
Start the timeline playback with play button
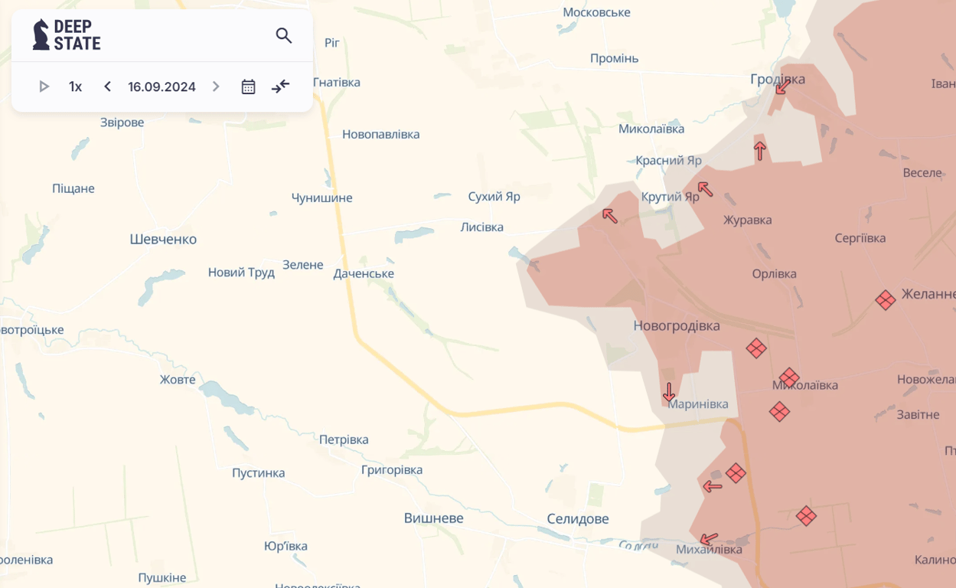[44, 87]
